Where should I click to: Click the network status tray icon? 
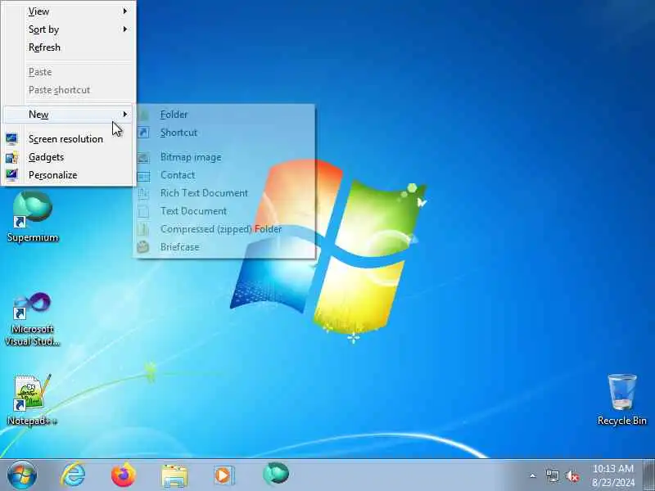(552, 475)
